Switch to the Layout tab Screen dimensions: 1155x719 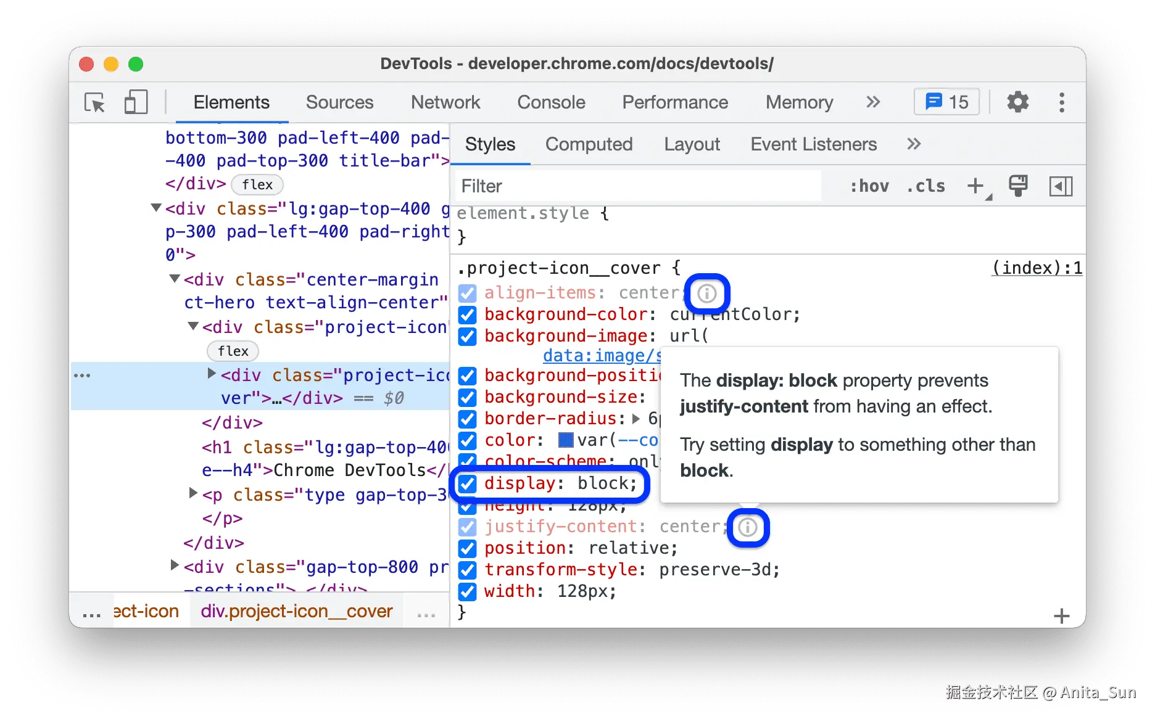[692, 144]
